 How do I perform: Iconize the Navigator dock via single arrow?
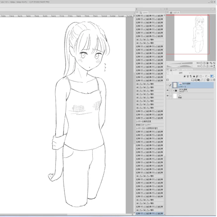click(x=211, y=9)
